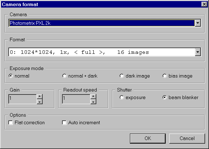
Task: Click the Readout speed input field
Action: [76, 99]
